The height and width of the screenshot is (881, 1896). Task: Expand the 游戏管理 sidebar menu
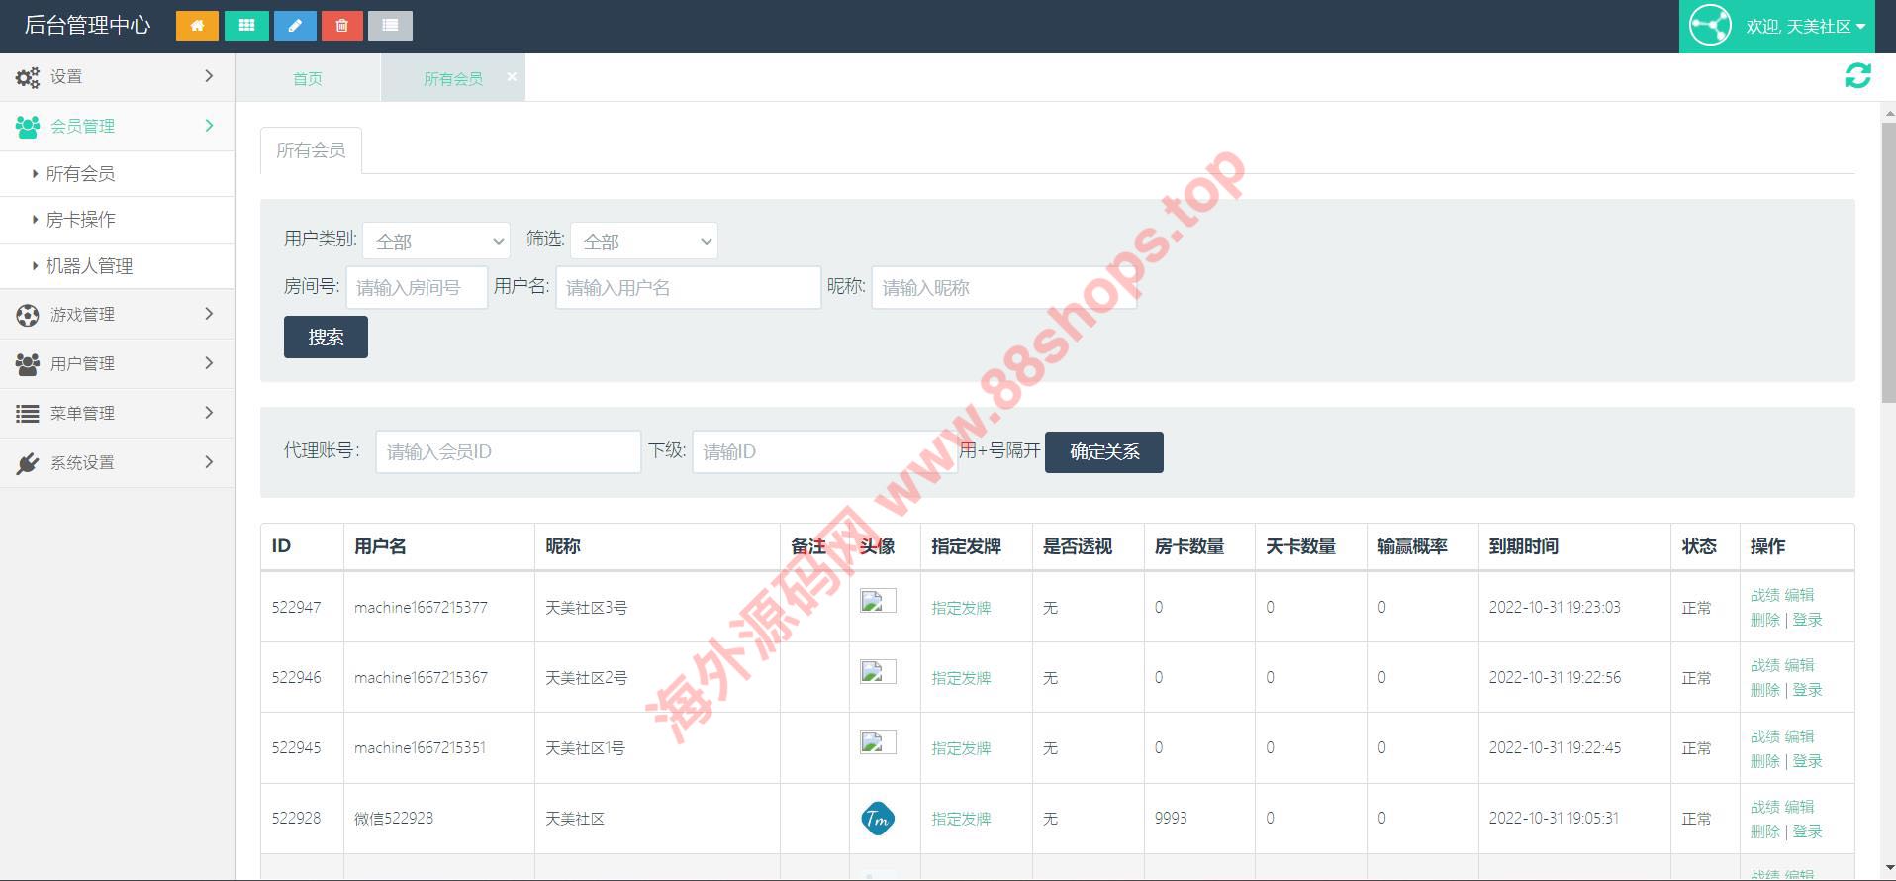tap(117, 314)
